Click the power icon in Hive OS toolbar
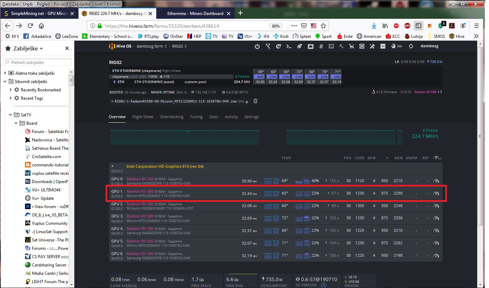 pyautogui.click(x=257, y=46)
